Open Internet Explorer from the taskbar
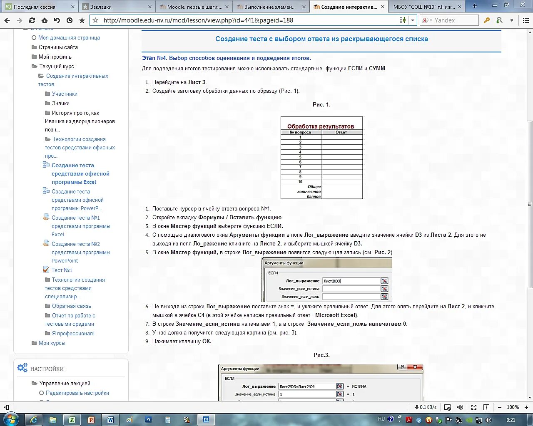Viewport: 533px width, 426px height. [x=33, y=420]
